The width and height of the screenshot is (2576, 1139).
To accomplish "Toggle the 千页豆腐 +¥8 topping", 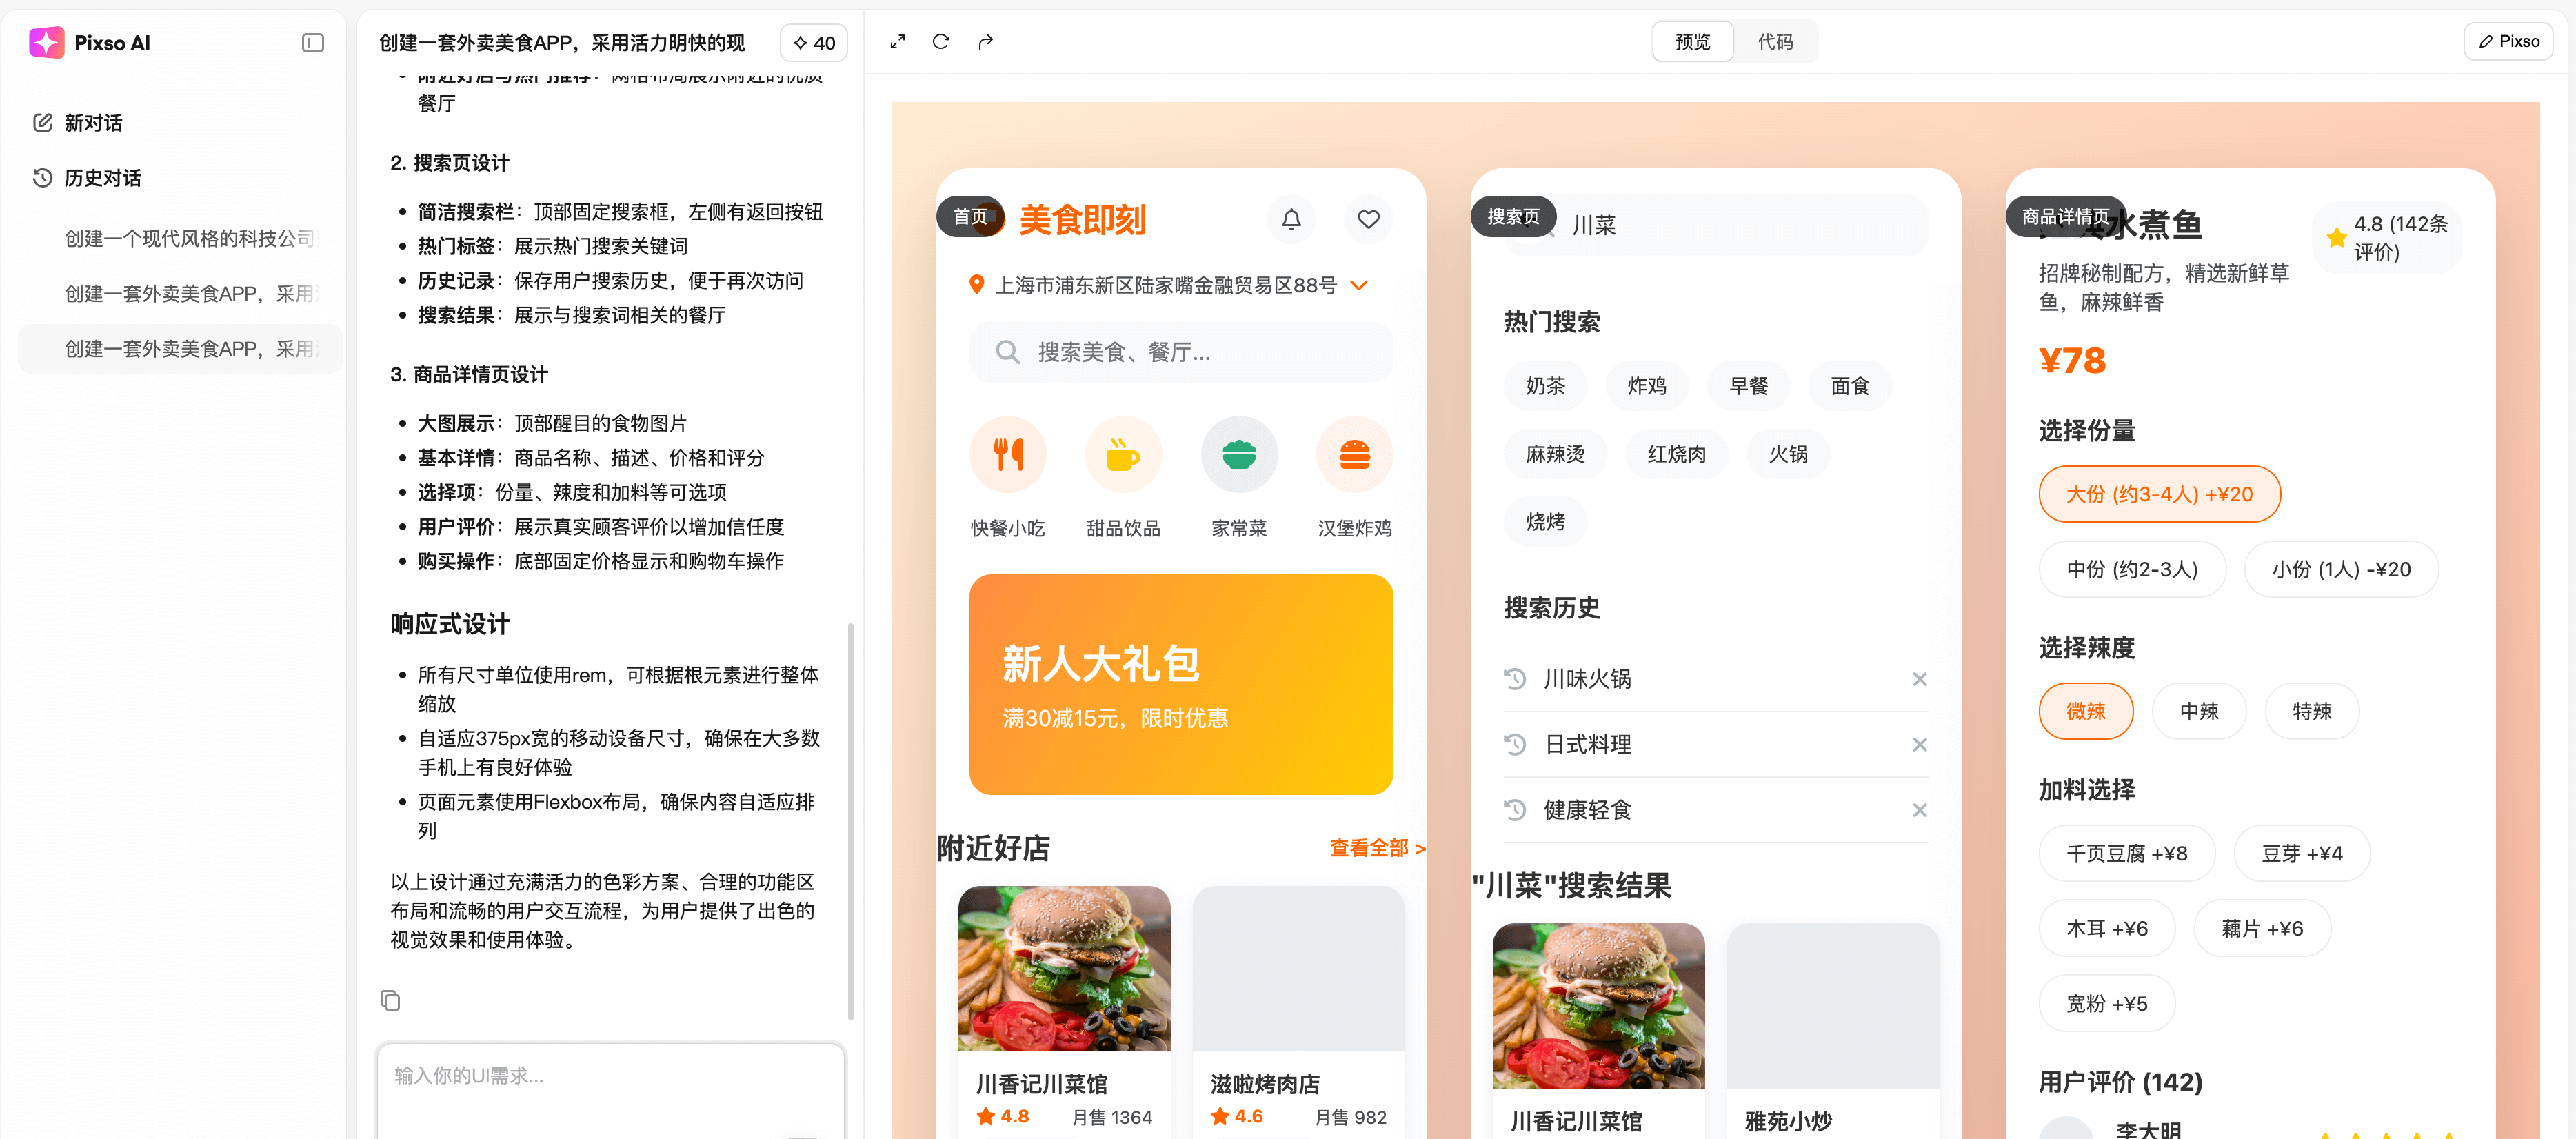I will click(2126, 853).
